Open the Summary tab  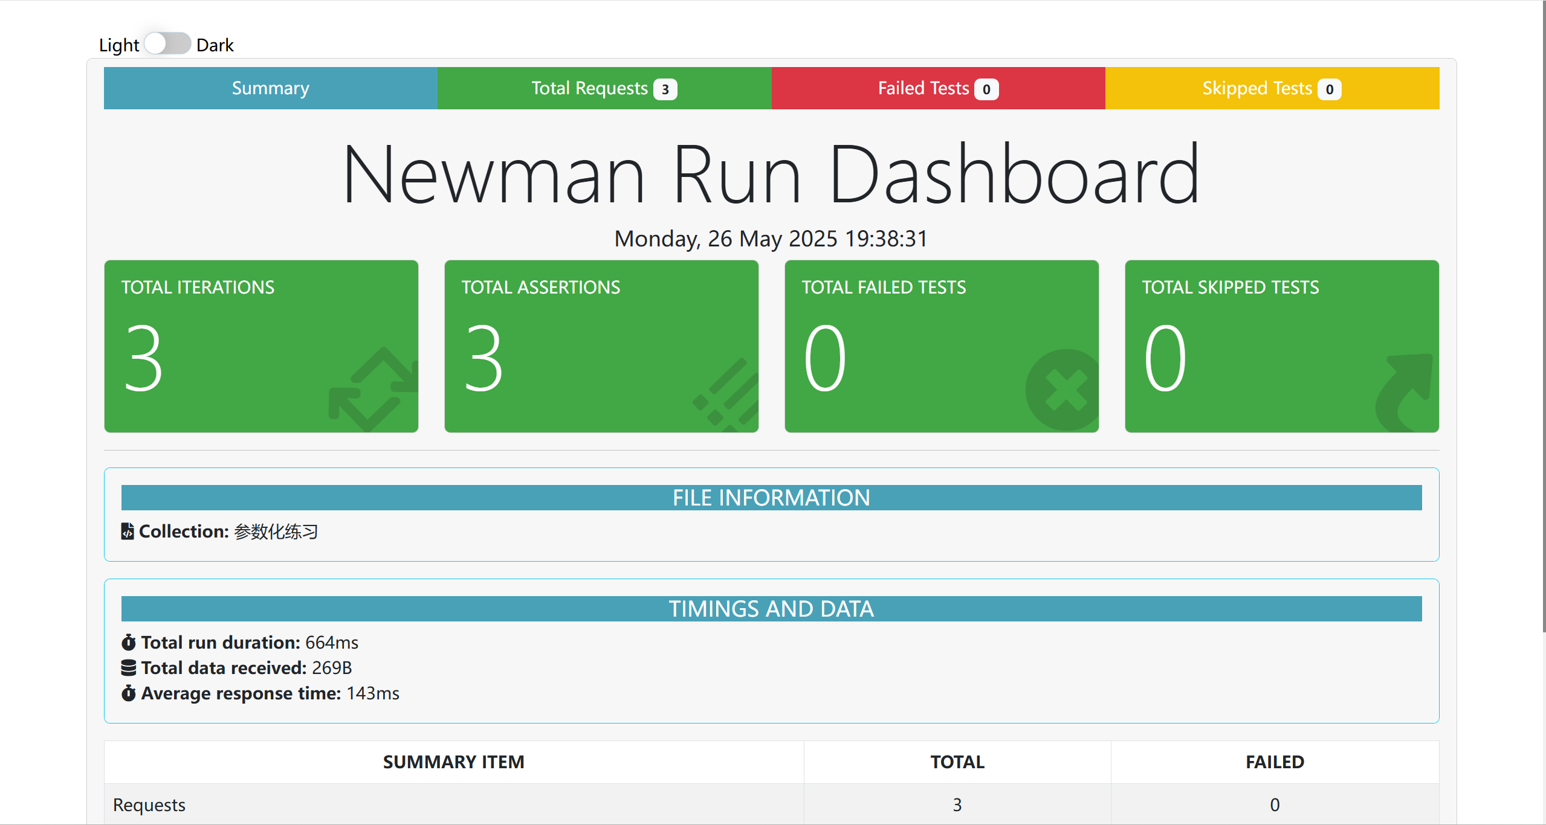(270, 88)
